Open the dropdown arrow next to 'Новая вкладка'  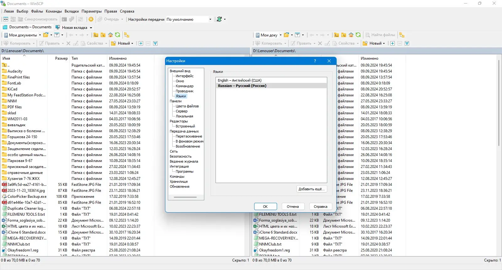(91, 28)
